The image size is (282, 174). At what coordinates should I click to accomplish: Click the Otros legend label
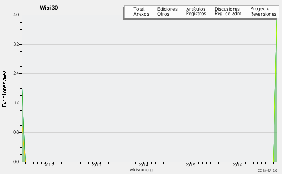[x=163, y=14]
